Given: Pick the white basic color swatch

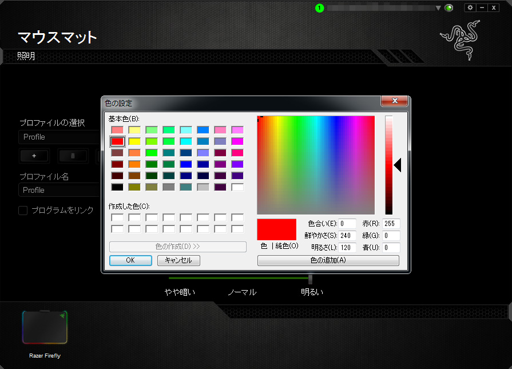Looking at the screenshot, I should point(237,187).
